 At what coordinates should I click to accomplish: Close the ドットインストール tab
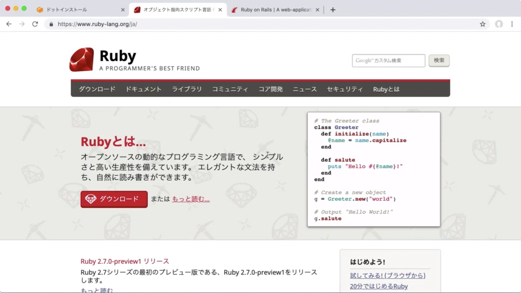[122, 10]
